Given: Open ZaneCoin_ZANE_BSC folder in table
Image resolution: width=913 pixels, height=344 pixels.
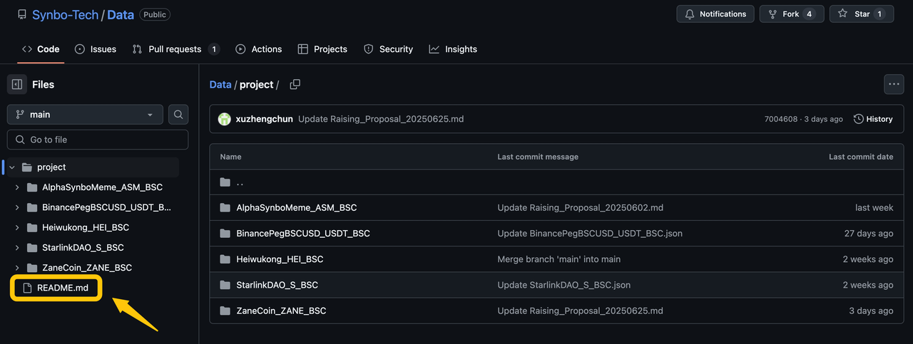Looking at the screenshot, I should tap(281, 311).
